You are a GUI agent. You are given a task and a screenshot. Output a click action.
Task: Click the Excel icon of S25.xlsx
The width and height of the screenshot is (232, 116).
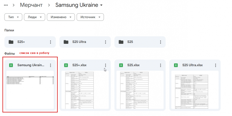tap(121, 65)
